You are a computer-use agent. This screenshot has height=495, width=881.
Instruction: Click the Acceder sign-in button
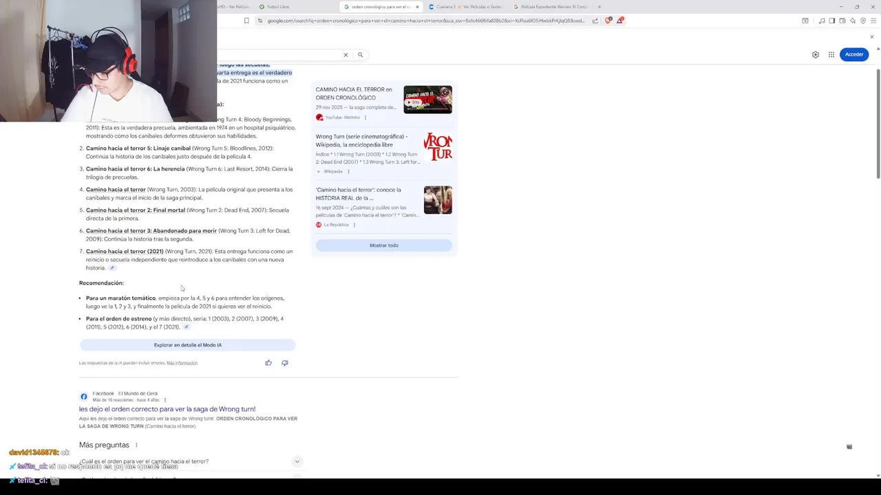854,54
